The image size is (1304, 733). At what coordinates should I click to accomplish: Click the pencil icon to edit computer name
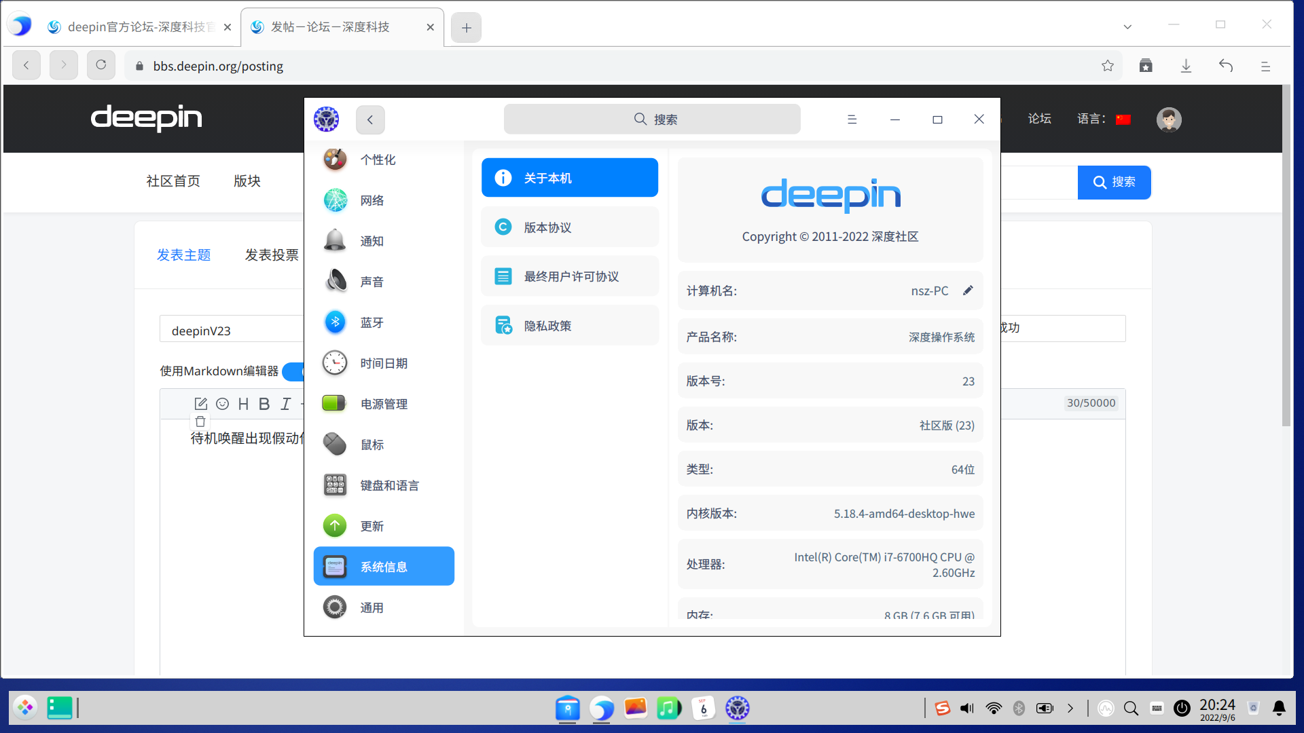[x=968, y=290]
